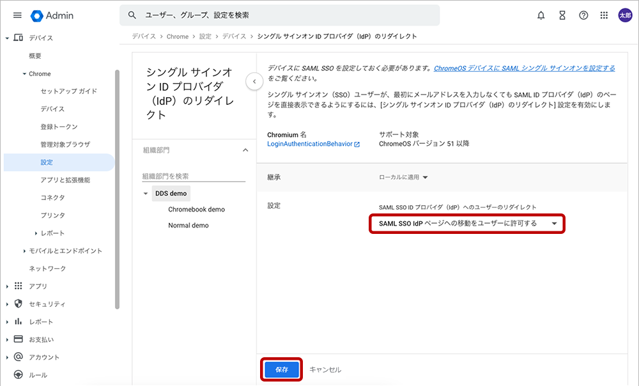
Task: Select Chromebook demo organizational unit
Action: [x=196, y=209]
